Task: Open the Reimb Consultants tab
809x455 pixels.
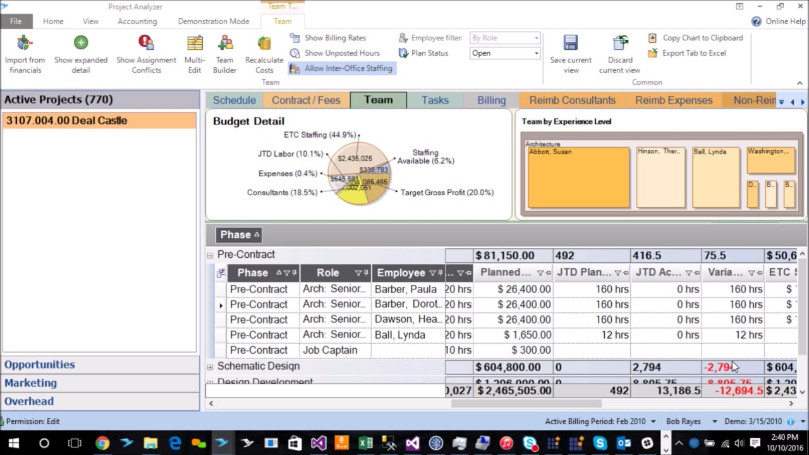Action: (x=572, y=100)
